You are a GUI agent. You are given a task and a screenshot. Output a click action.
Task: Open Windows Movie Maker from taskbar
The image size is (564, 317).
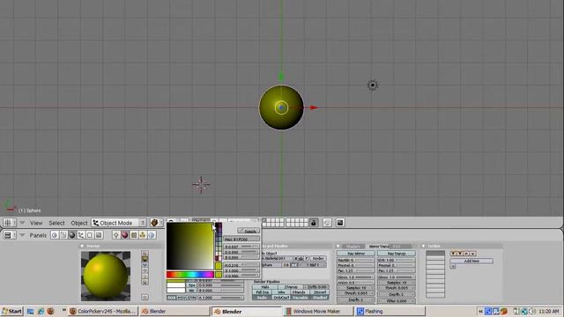(x=318, y=311)
